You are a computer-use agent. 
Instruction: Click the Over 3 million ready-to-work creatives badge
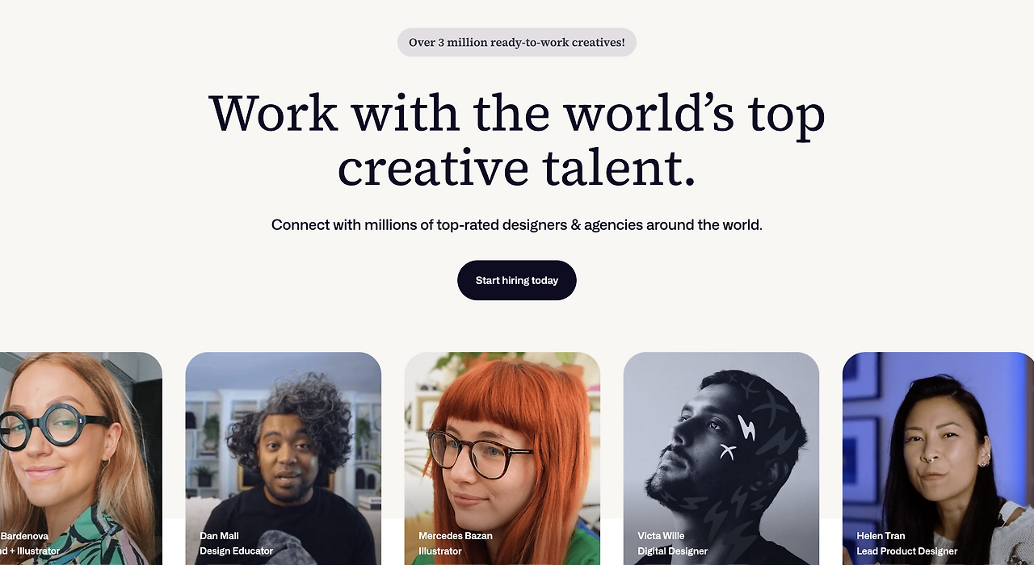[x=517, y=42]
